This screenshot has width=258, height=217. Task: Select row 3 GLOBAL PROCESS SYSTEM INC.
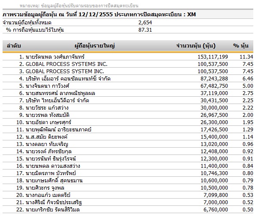pos(65,71)
